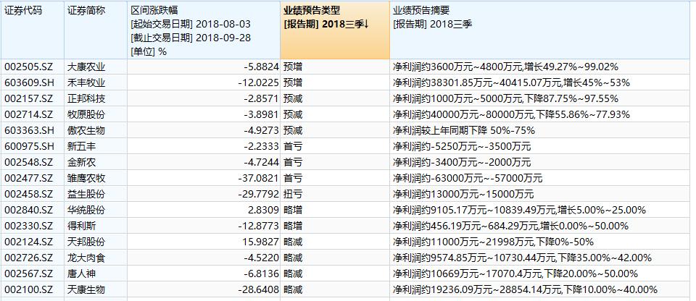The width and height of the screenshot is (696, 301).
Task: Select cell 002458.SZ
Action: click(33, 194)
